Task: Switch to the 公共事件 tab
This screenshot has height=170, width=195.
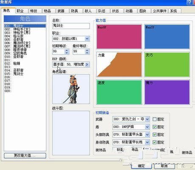Action: click(x=160, y=11)
